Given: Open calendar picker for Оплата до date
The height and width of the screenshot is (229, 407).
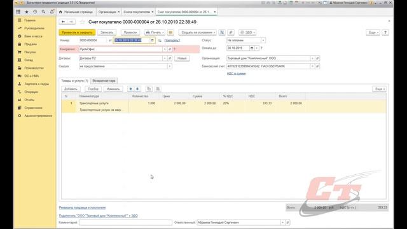Looking at the screenshot, I should 252,48.
